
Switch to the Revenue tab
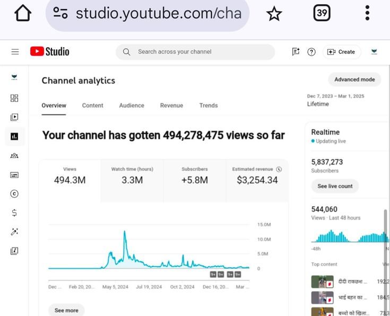tap(171, 106)
